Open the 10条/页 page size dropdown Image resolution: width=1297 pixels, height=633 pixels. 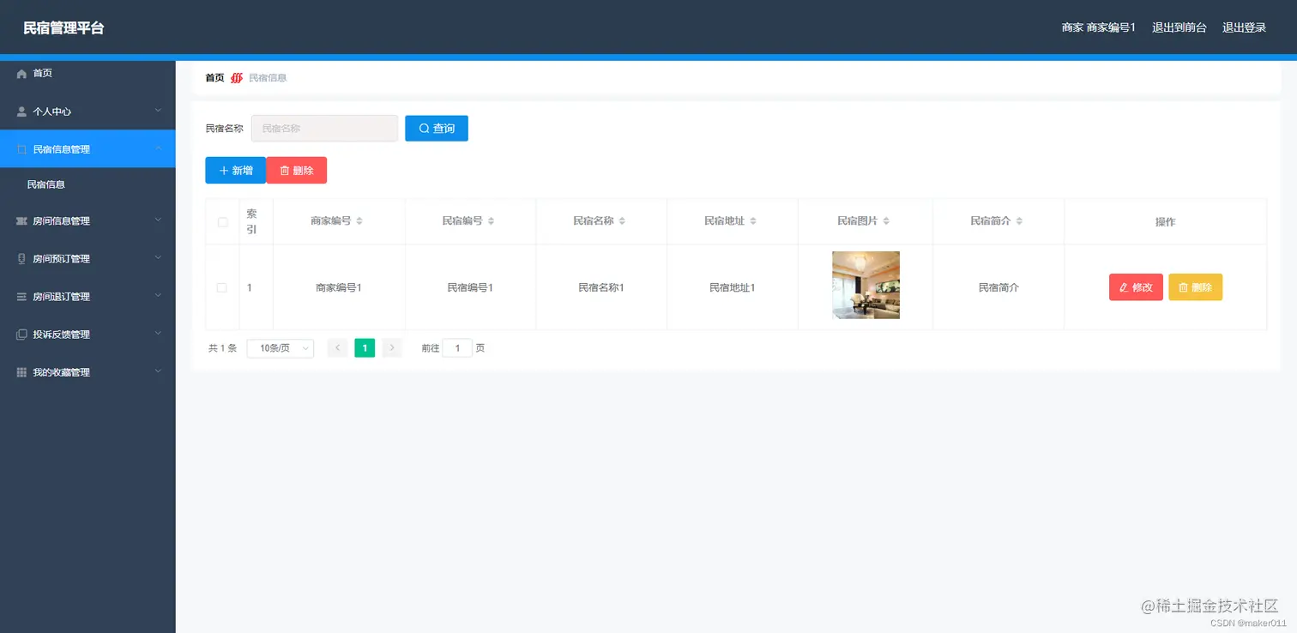coord(281,348)
